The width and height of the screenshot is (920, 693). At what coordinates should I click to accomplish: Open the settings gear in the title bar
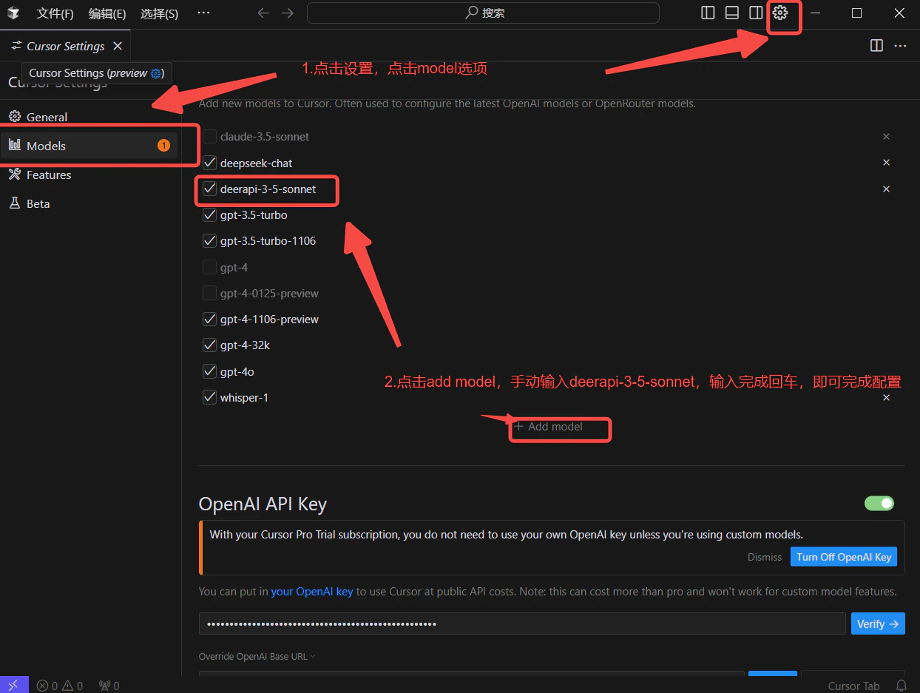[780, 13]
